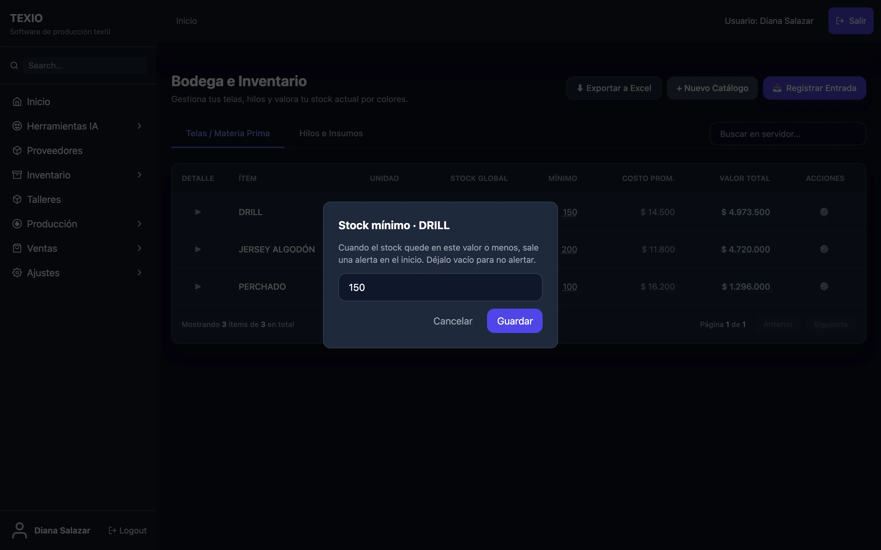Open the Inicio home icon in sidebar
Viewport: 881px width, 550px height.
pos(17,101)
